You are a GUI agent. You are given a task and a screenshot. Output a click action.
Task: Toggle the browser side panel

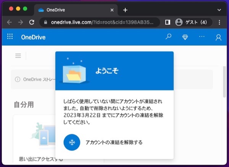(168, 22)
